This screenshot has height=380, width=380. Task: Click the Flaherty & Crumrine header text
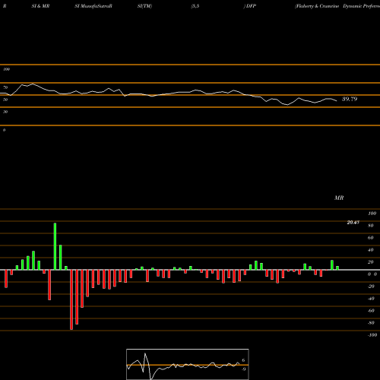click(317, 6)
